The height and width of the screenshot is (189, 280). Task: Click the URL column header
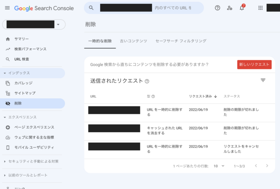[93, 96]
